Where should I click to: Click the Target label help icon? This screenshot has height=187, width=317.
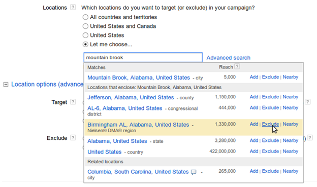pyautogui.click(x=73, y=102)
